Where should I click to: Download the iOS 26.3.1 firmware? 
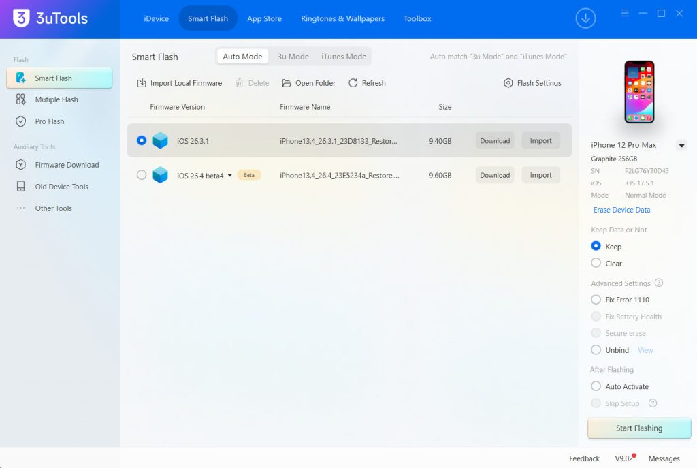(495, 140)
